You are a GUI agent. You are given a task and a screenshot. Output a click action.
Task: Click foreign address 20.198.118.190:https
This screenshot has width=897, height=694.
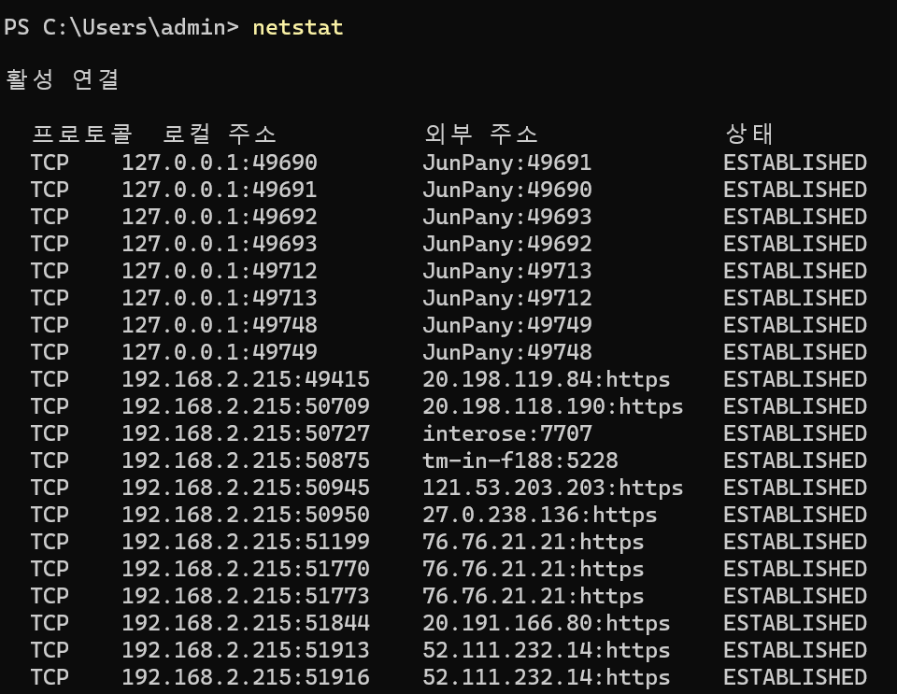click(552, 406)
